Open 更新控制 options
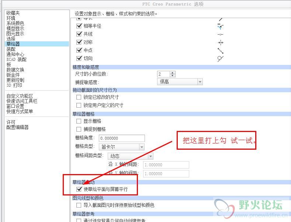This screenshot has width=291, height=222. pos(15,80)
